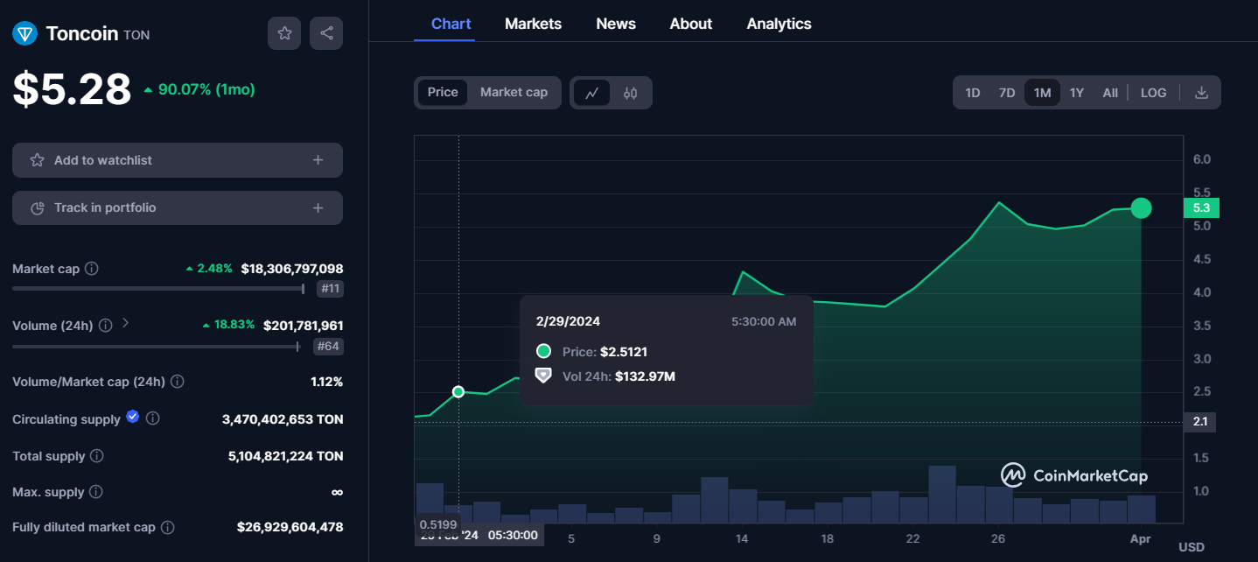Set chart range to 1Y
Viewport: 1258px width, 562px height.
click(x=1077, y=93)
